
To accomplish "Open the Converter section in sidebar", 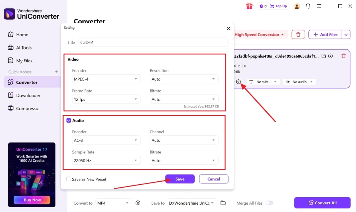I will (x=27, y=82).
